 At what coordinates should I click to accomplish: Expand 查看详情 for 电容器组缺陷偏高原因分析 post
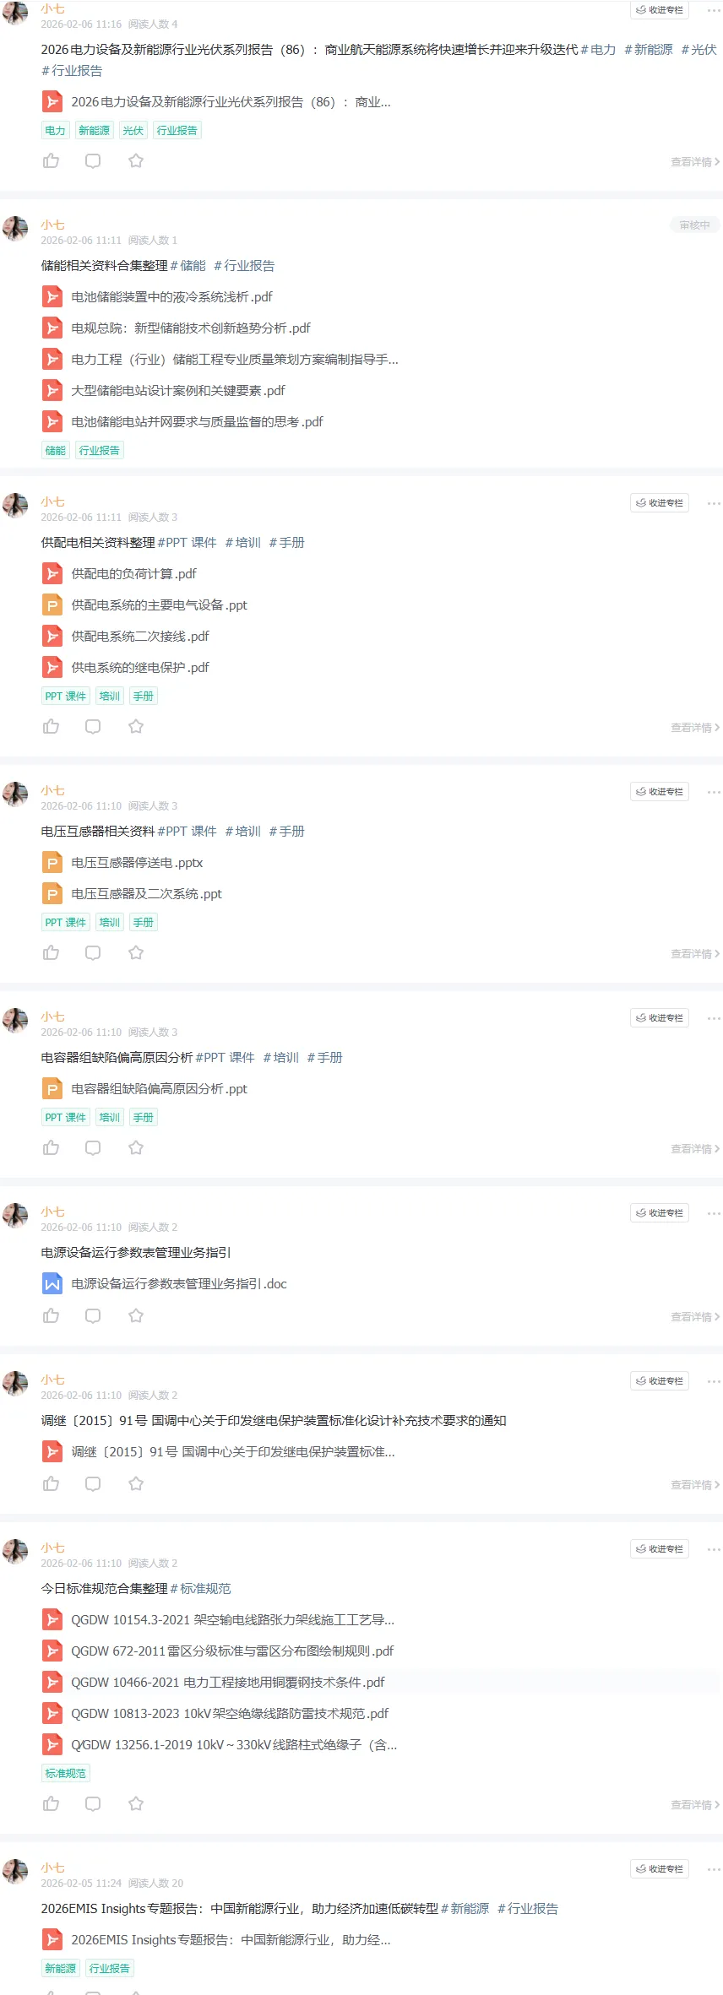(695, 1149)
